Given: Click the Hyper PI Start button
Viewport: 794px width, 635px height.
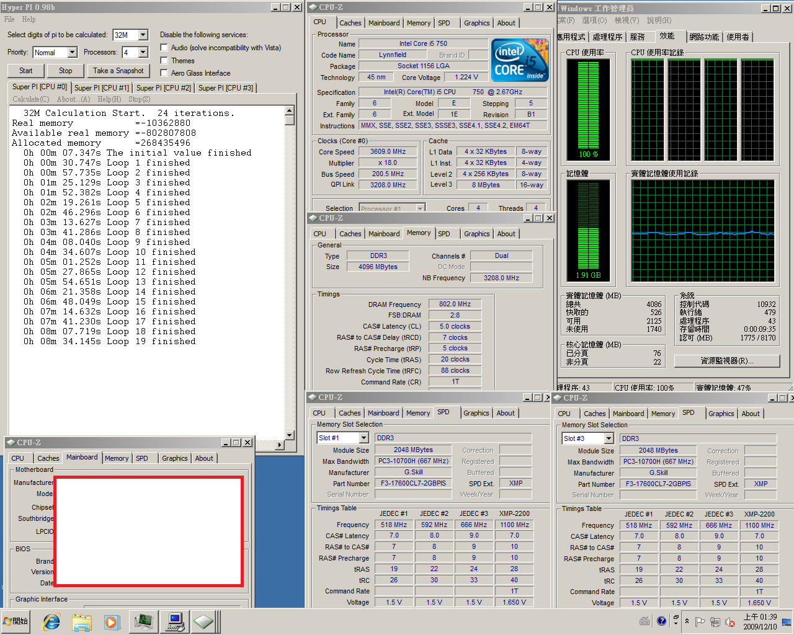Looking at the screenshot, I should [25, 71].
